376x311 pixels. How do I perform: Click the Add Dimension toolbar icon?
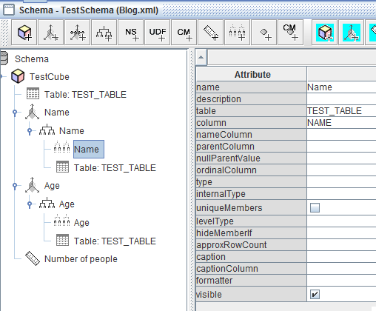pyautogui.click(x=51, y=33)
